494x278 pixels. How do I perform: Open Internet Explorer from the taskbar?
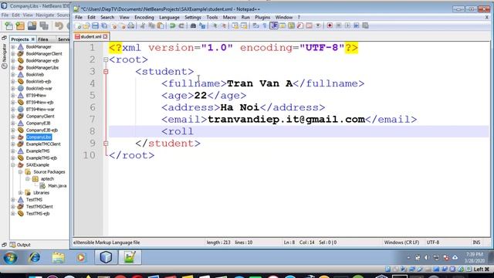pyautogui.click(x=34, y=257)
